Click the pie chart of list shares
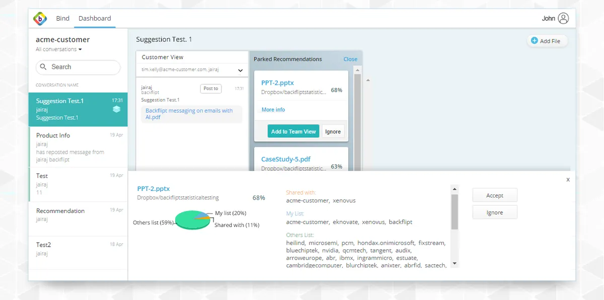Image resolution: width=604 pixels, height=300 pixels. coord(193,220)
